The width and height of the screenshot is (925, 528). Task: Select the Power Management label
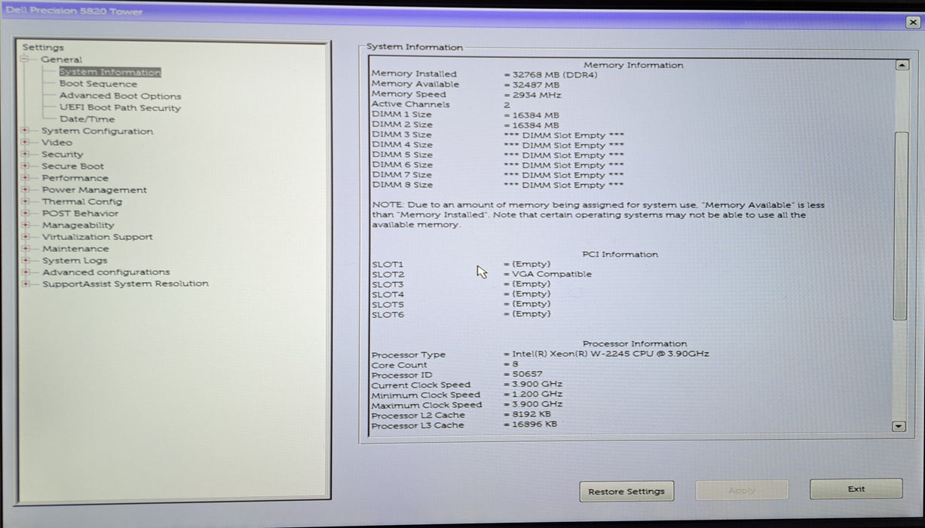click(x=94, y=190)
